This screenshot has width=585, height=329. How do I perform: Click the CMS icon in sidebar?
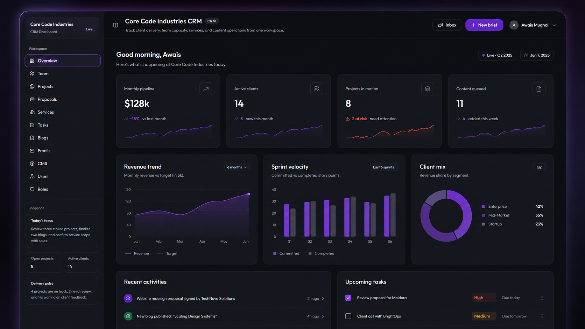click(32, 164)
